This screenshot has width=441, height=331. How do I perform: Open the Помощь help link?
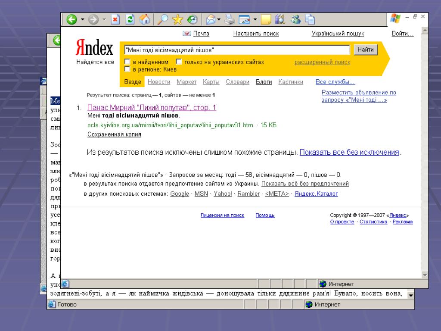point(265,215)
